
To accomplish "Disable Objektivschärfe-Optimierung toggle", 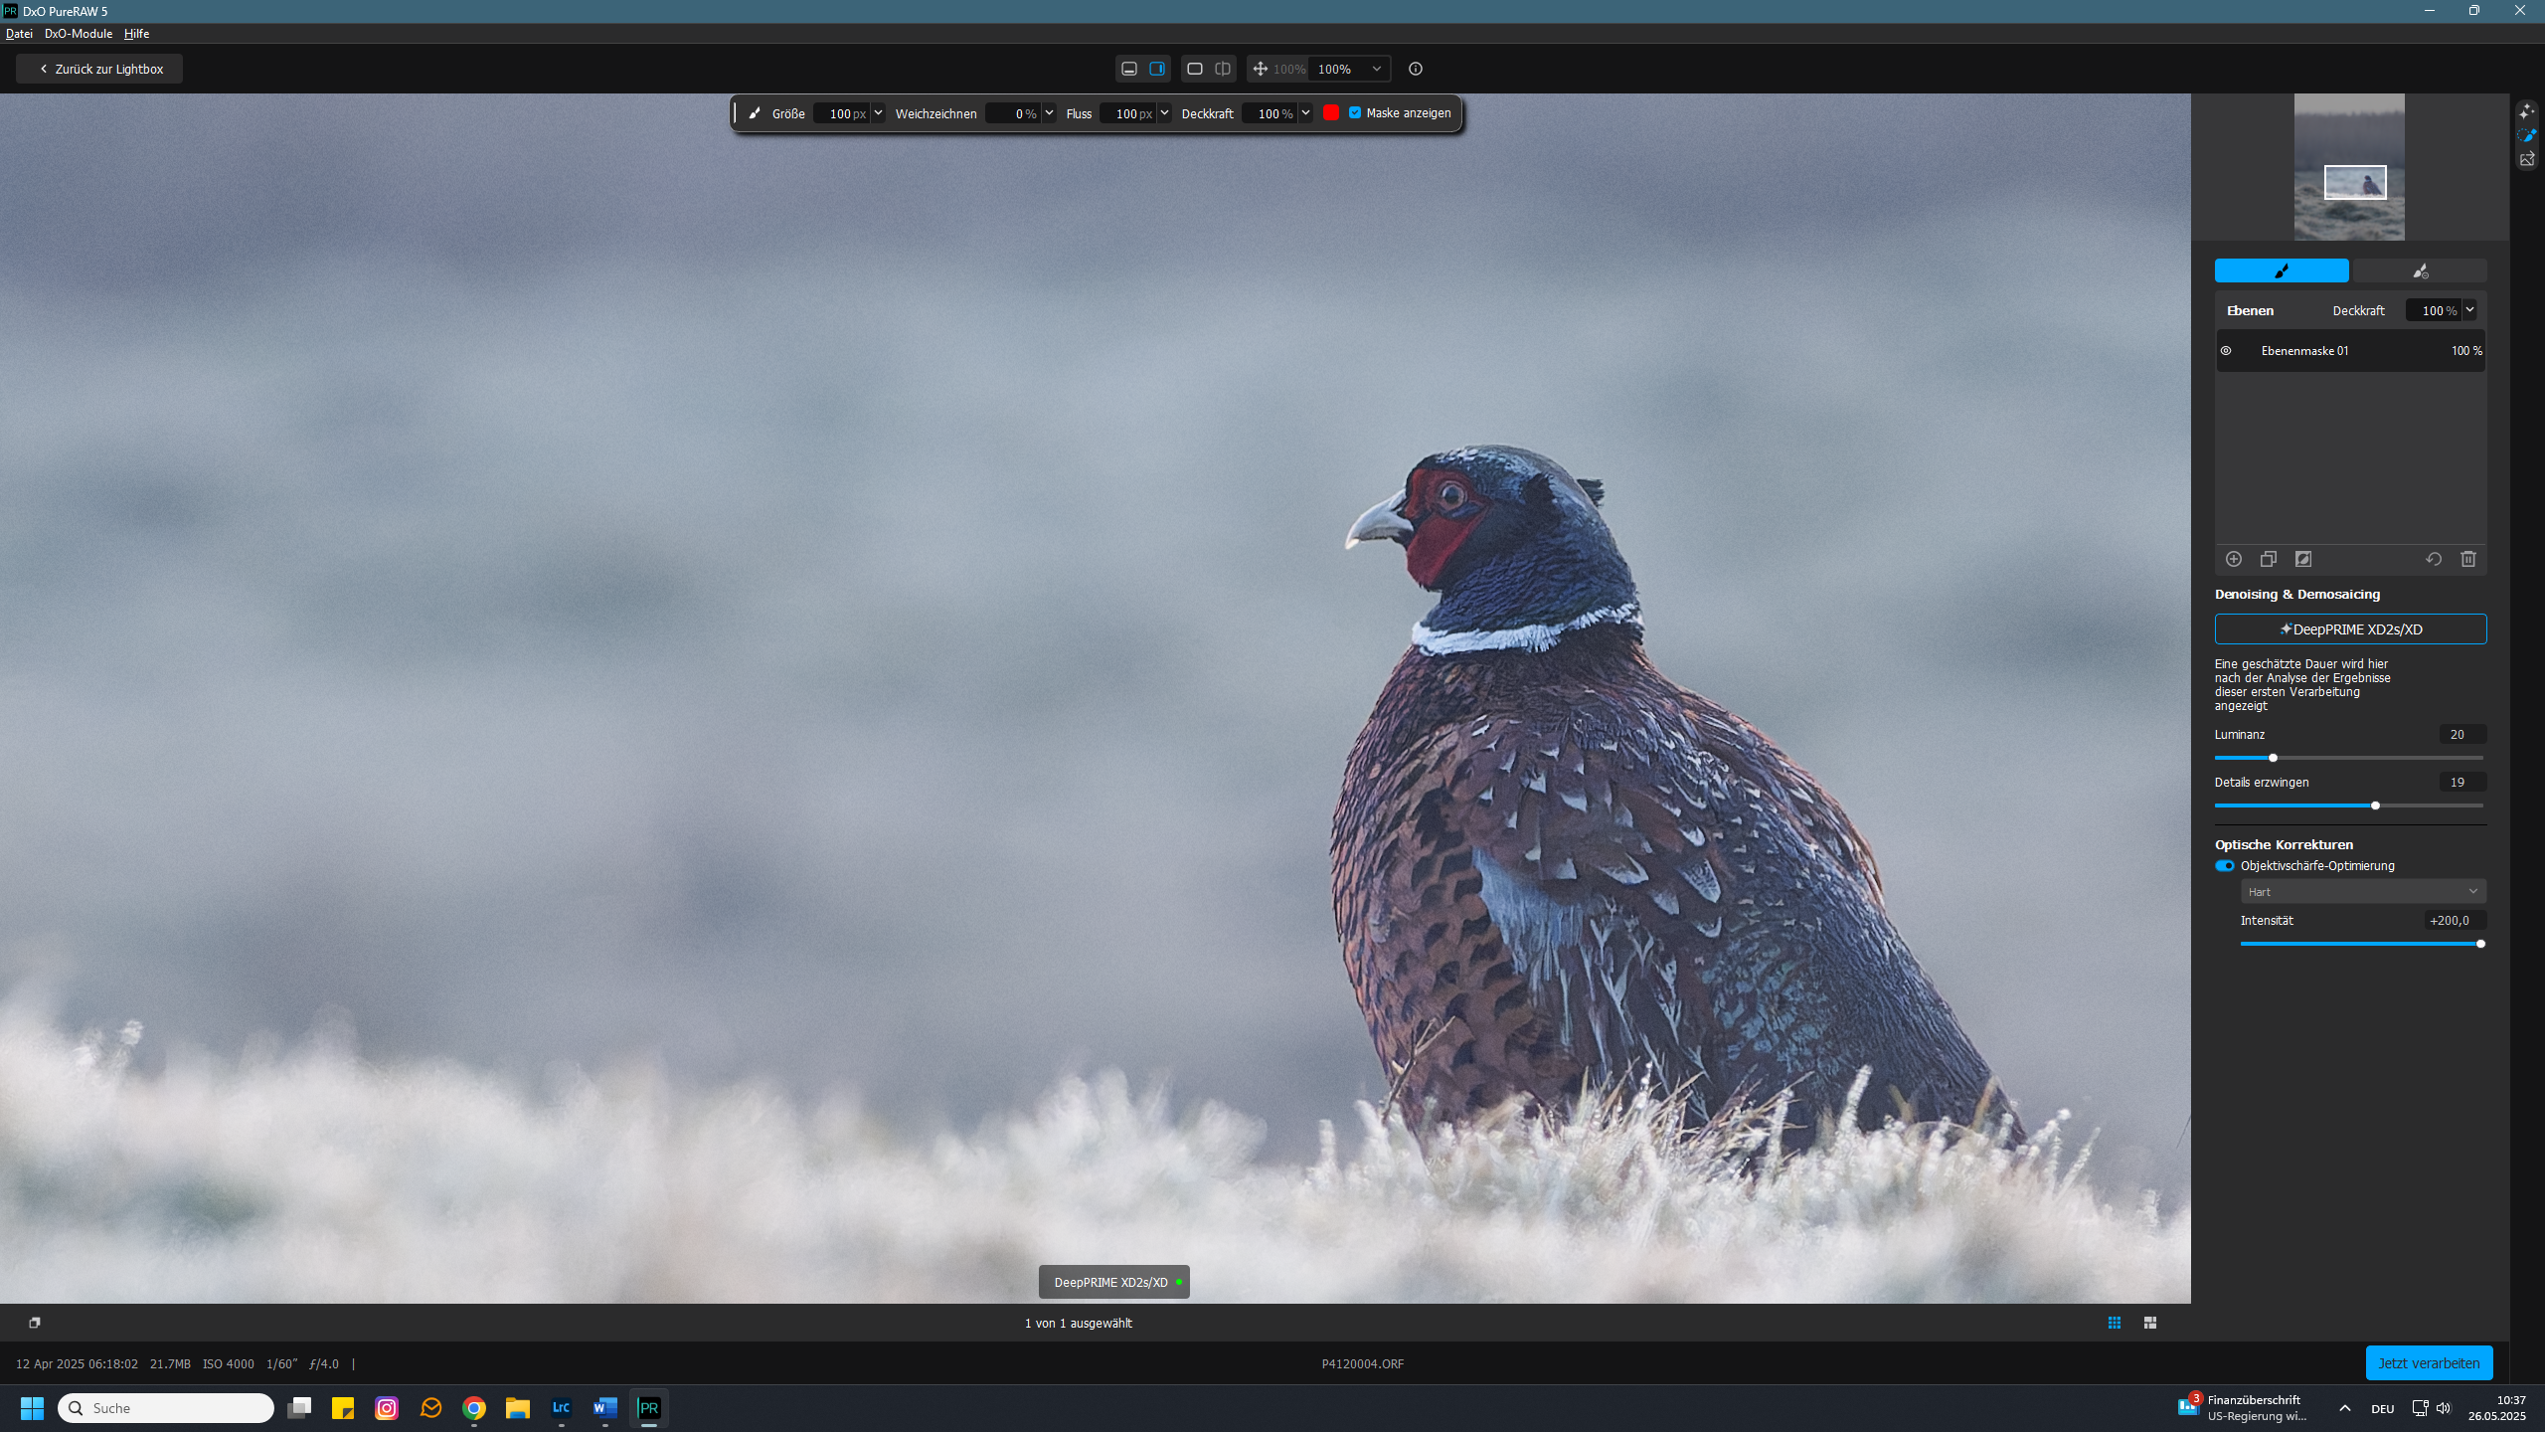I will tap(2225, 866).
